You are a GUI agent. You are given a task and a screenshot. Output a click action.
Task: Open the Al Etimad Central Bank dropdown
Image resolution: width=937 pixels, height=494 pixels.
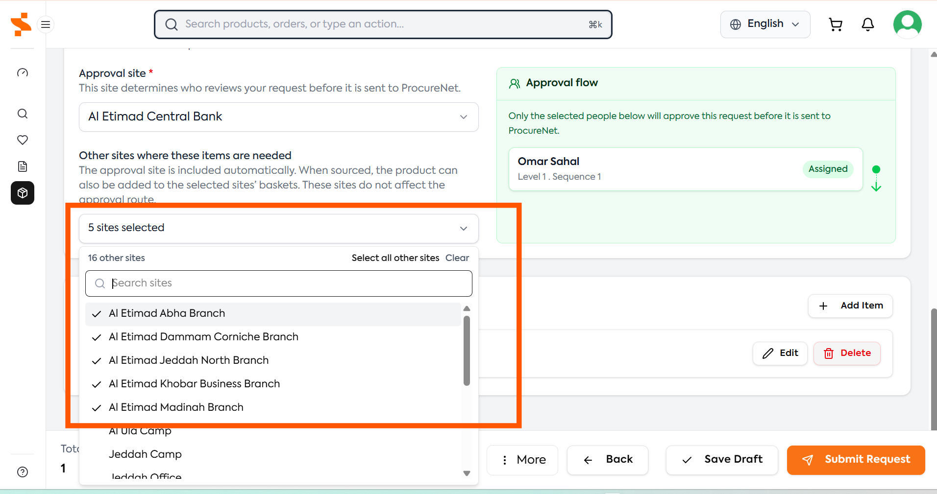(278, 117)
